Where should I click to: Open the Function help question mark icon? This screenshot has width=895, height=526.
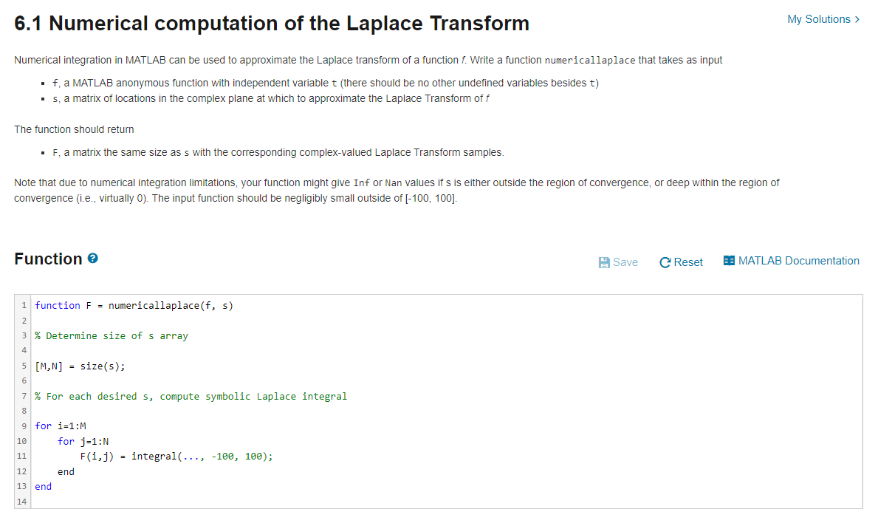pos(91,258)
